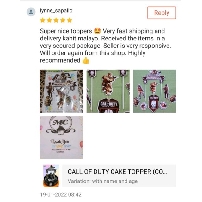Click the fifth gold rating star
Viewport: 202px width, 202px height.
70,20
